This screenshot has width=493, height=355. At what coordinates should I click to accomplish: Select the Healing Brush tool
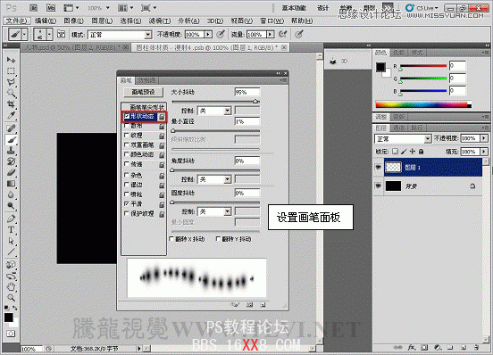[x=11, y=128]
